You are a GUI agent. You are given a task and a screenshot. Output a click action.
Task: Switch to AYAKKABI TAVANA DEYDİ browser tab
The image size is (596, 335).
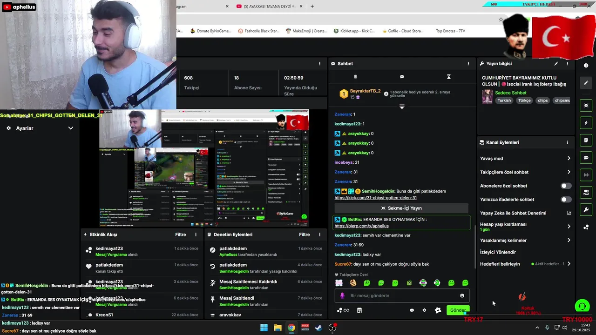pos(269,6)
